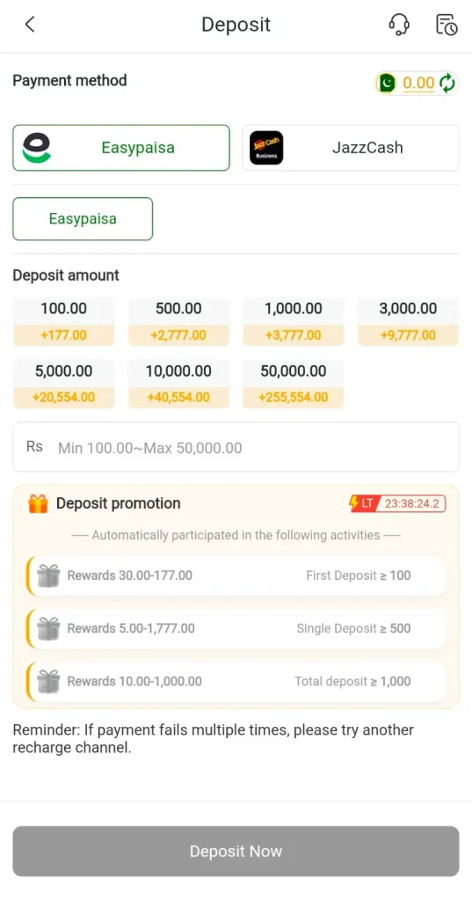Select 3,000.00 deposit amount tile
The image size is (472, 901).
point(408,321)
